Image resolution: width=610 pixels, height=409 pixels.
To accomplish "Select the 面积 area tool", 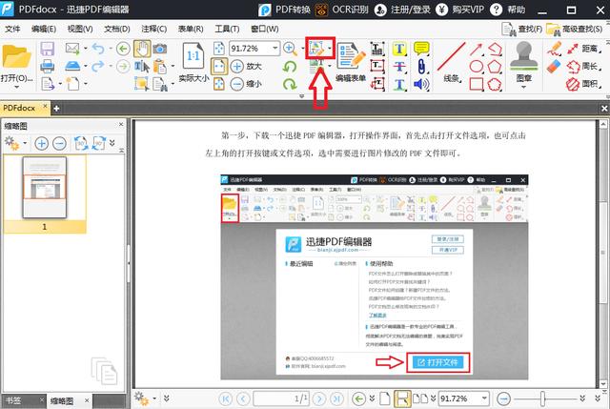I will point(583,84).
